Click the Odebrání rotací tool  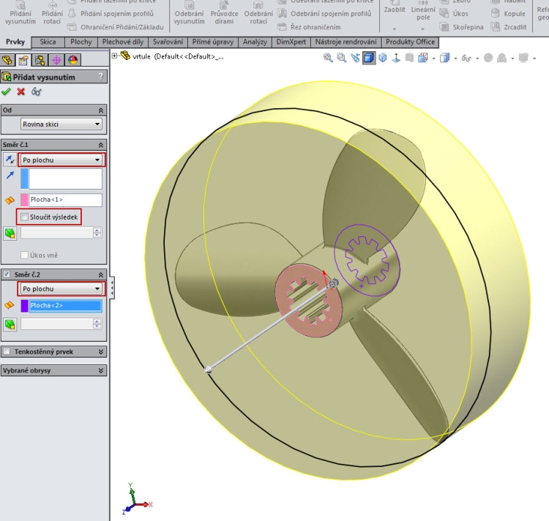click(x=258, y=13)
